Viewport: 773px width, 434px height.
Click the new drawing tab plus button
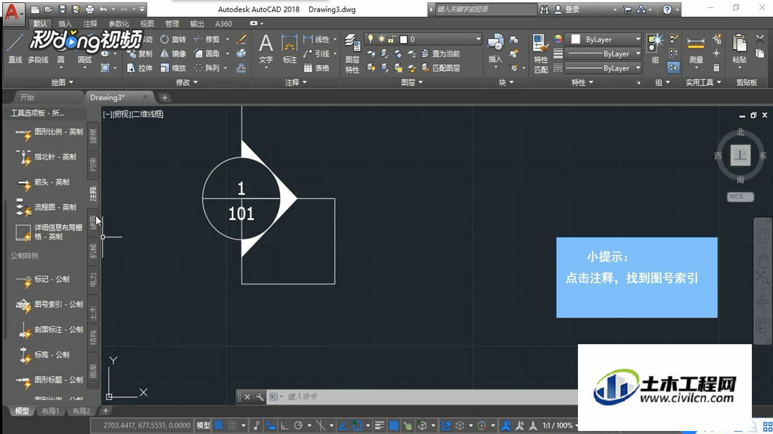tap(164, 98)
